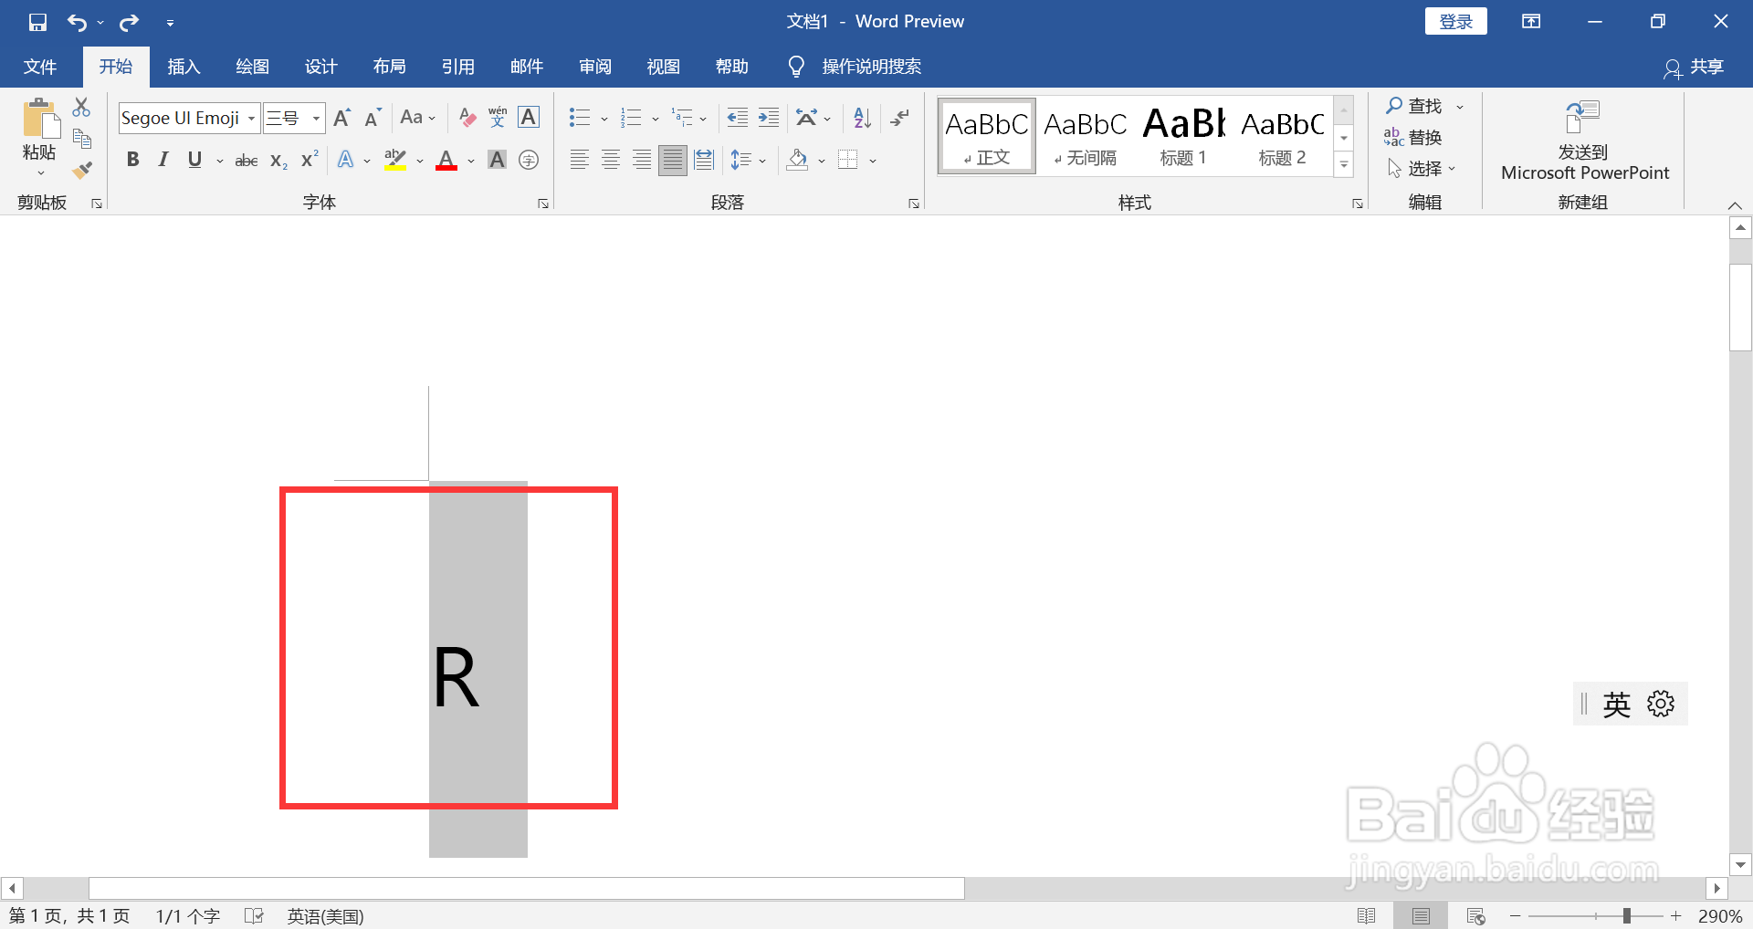Click the red font color button
The image size is (1753, 929).
point(446,161)
